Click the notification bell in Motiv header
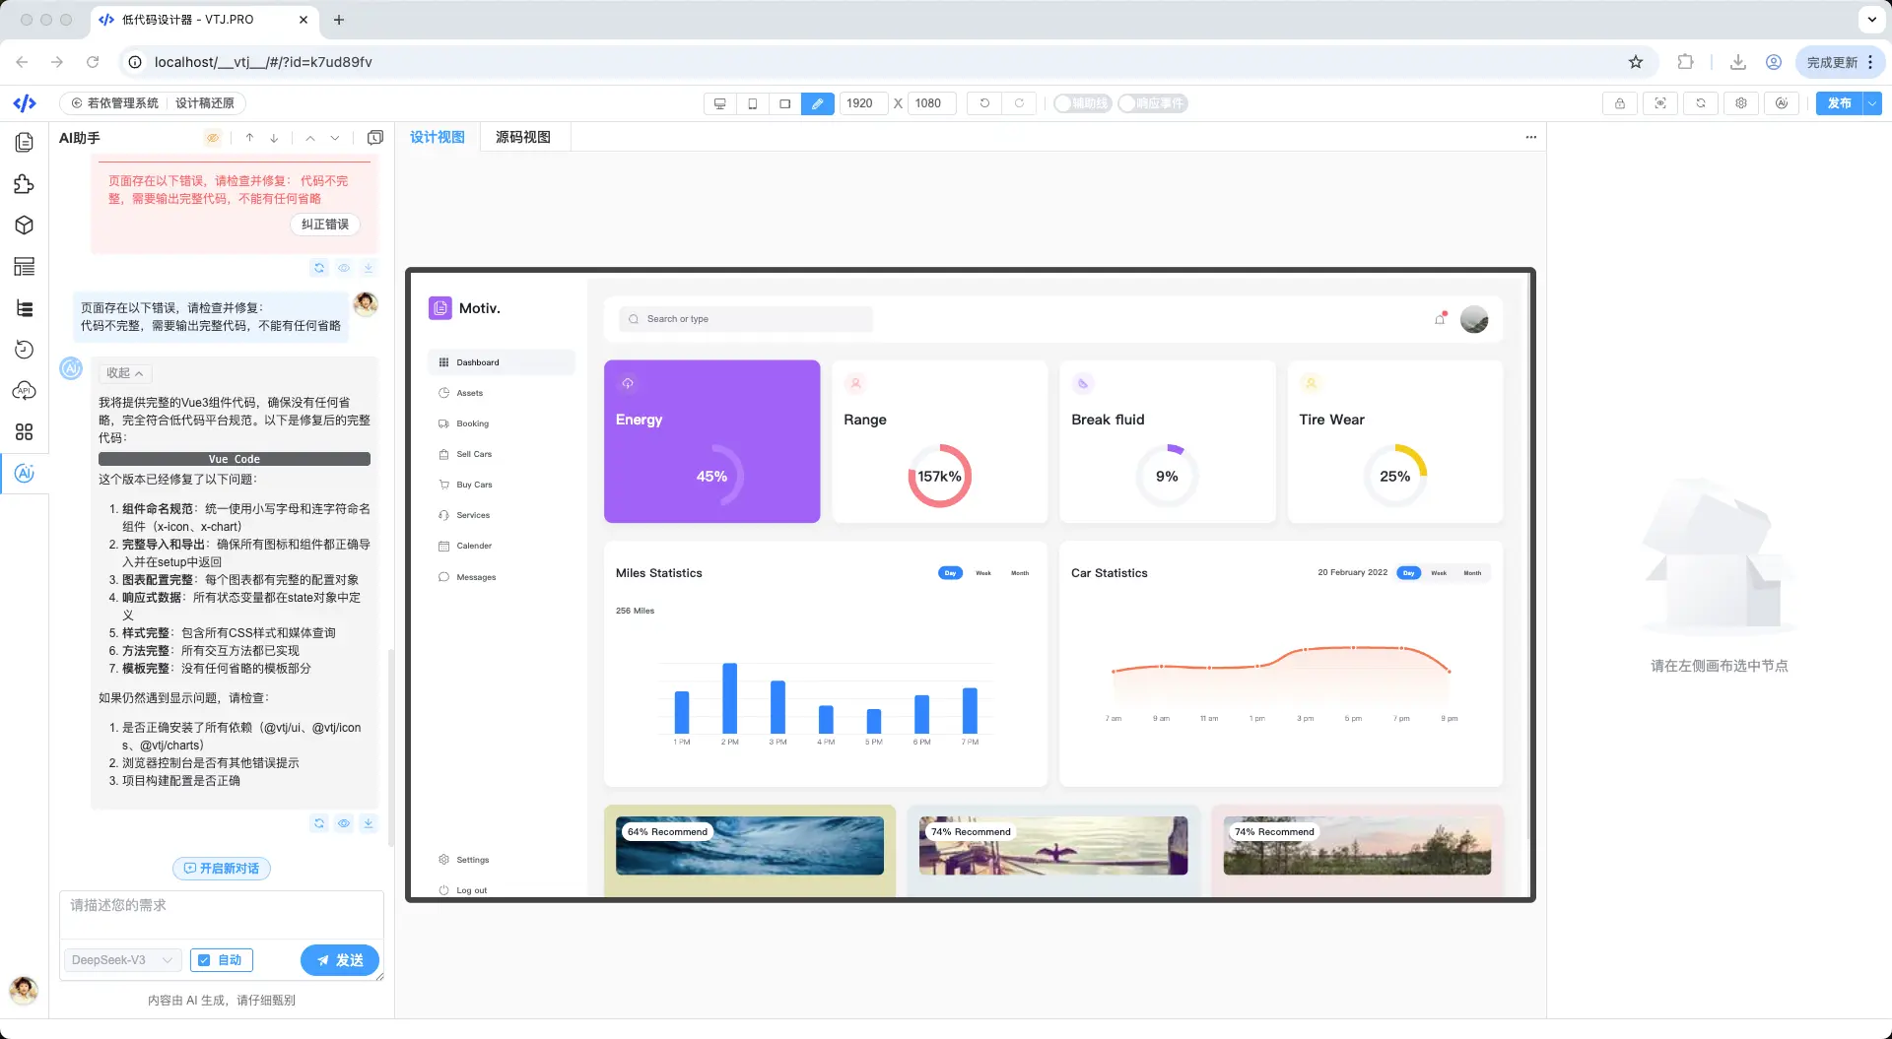The image size is (1892, 1039). (1440, 319)
